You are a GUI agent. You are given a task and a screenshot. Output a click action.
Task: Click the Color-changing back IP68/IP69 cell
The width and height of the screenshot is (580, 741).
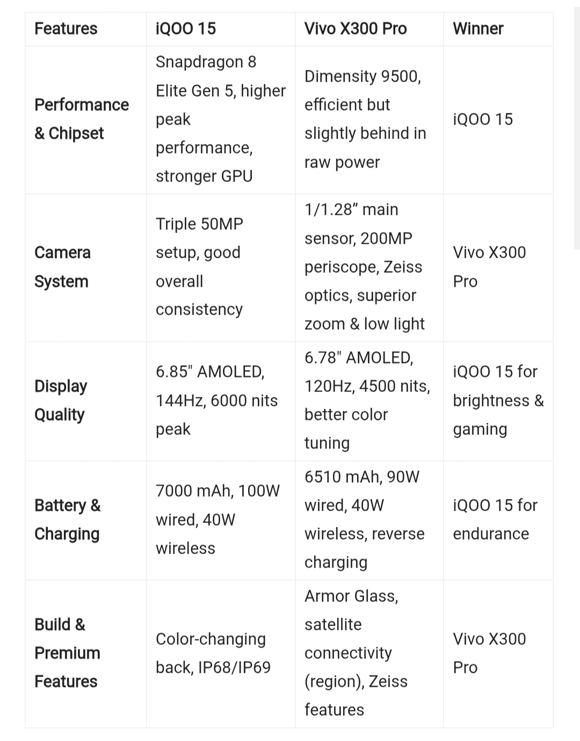tap(213, 653)
